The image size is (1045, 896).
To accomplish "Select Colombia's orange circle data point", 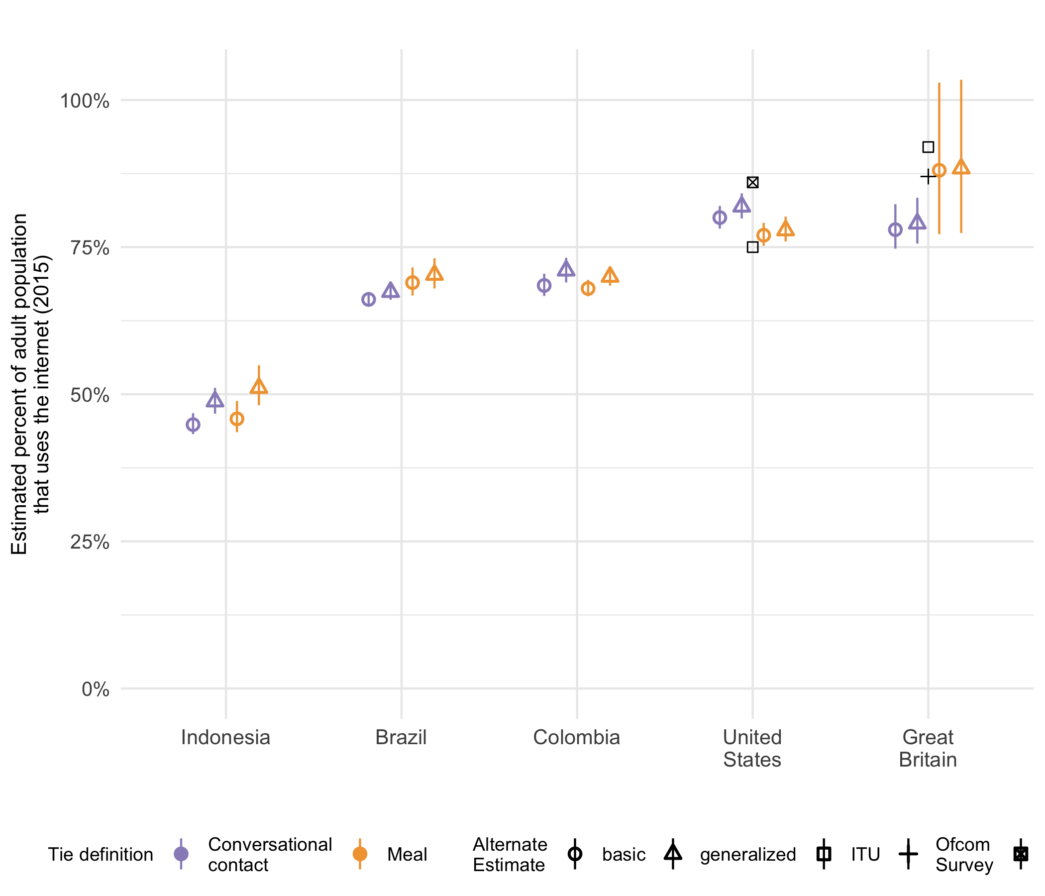I will 588,289.
